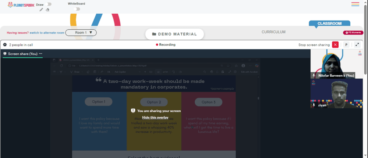Click the screen share monitor icon
This screenshot has height=158, width=368.
tap(5, 54)
